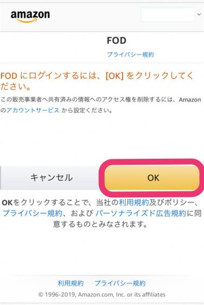Expand the account chevron in header

(x=199, y=14)
